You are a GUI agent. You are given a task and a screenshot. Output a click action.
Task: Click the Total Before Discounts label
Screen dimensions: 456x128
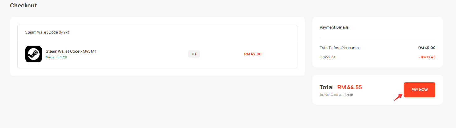[x=339, y=48]
